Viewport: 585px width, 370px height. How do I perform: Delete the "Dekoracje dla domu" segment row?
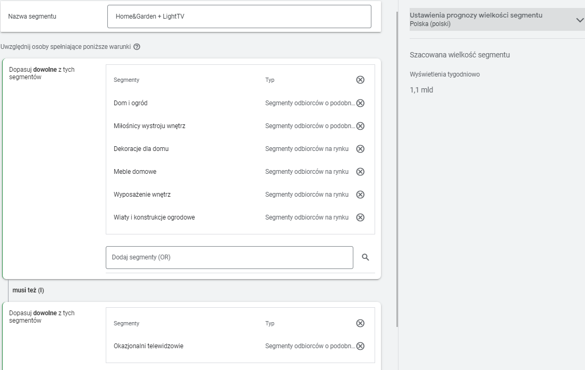(x=360, y=149)
